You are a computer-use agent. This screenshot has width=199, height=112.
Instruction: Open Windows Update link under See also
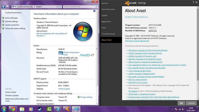[12, 96]
